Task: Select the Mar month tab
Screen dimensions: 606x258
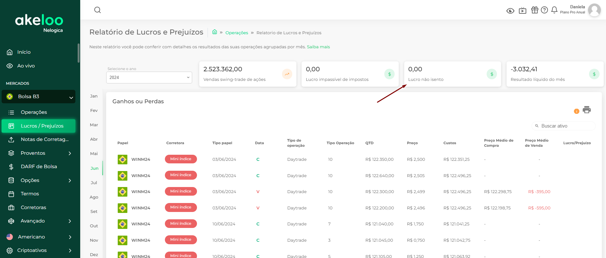Action: tap(94, 125)
